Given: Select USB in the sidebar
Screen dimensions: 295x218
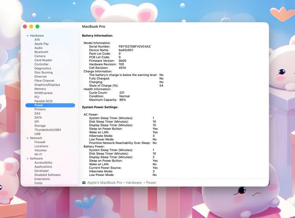Looking at the screenshot, I should 37,134.
